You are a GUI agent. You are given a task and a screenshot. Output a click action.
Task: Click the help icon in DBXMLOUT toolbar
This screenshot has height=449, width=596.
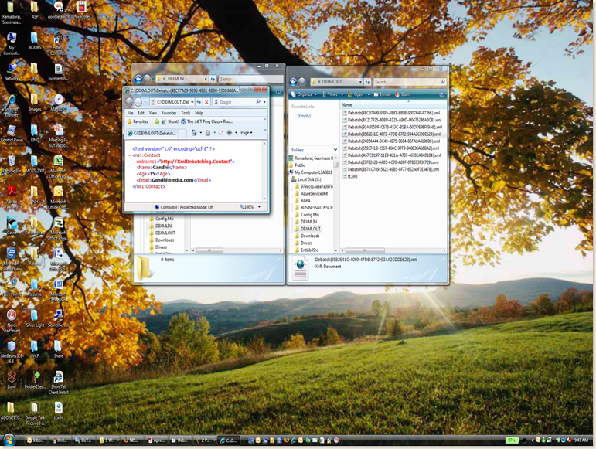[x=441, y=94]
